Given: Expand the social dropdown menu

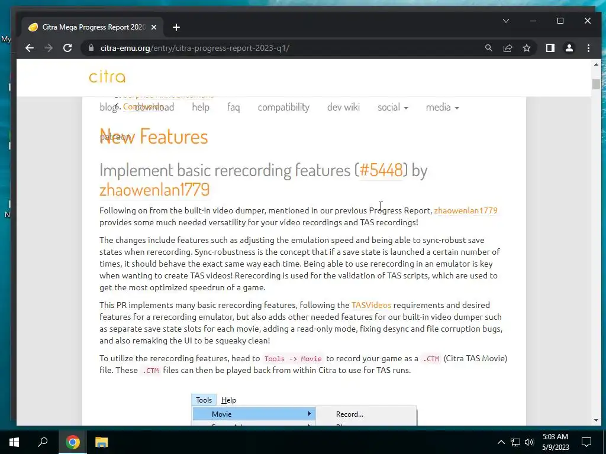Looking at the screenshot, I should point(393,107).
